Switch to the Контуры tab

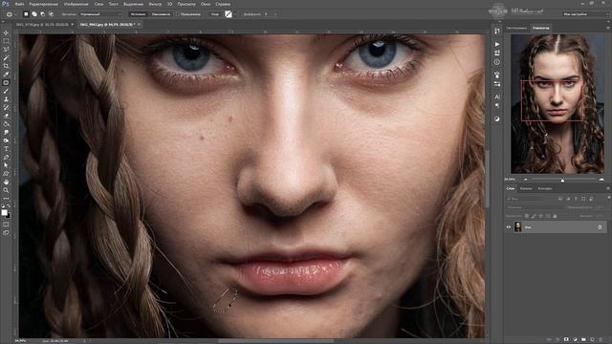[x=544, y=188]
